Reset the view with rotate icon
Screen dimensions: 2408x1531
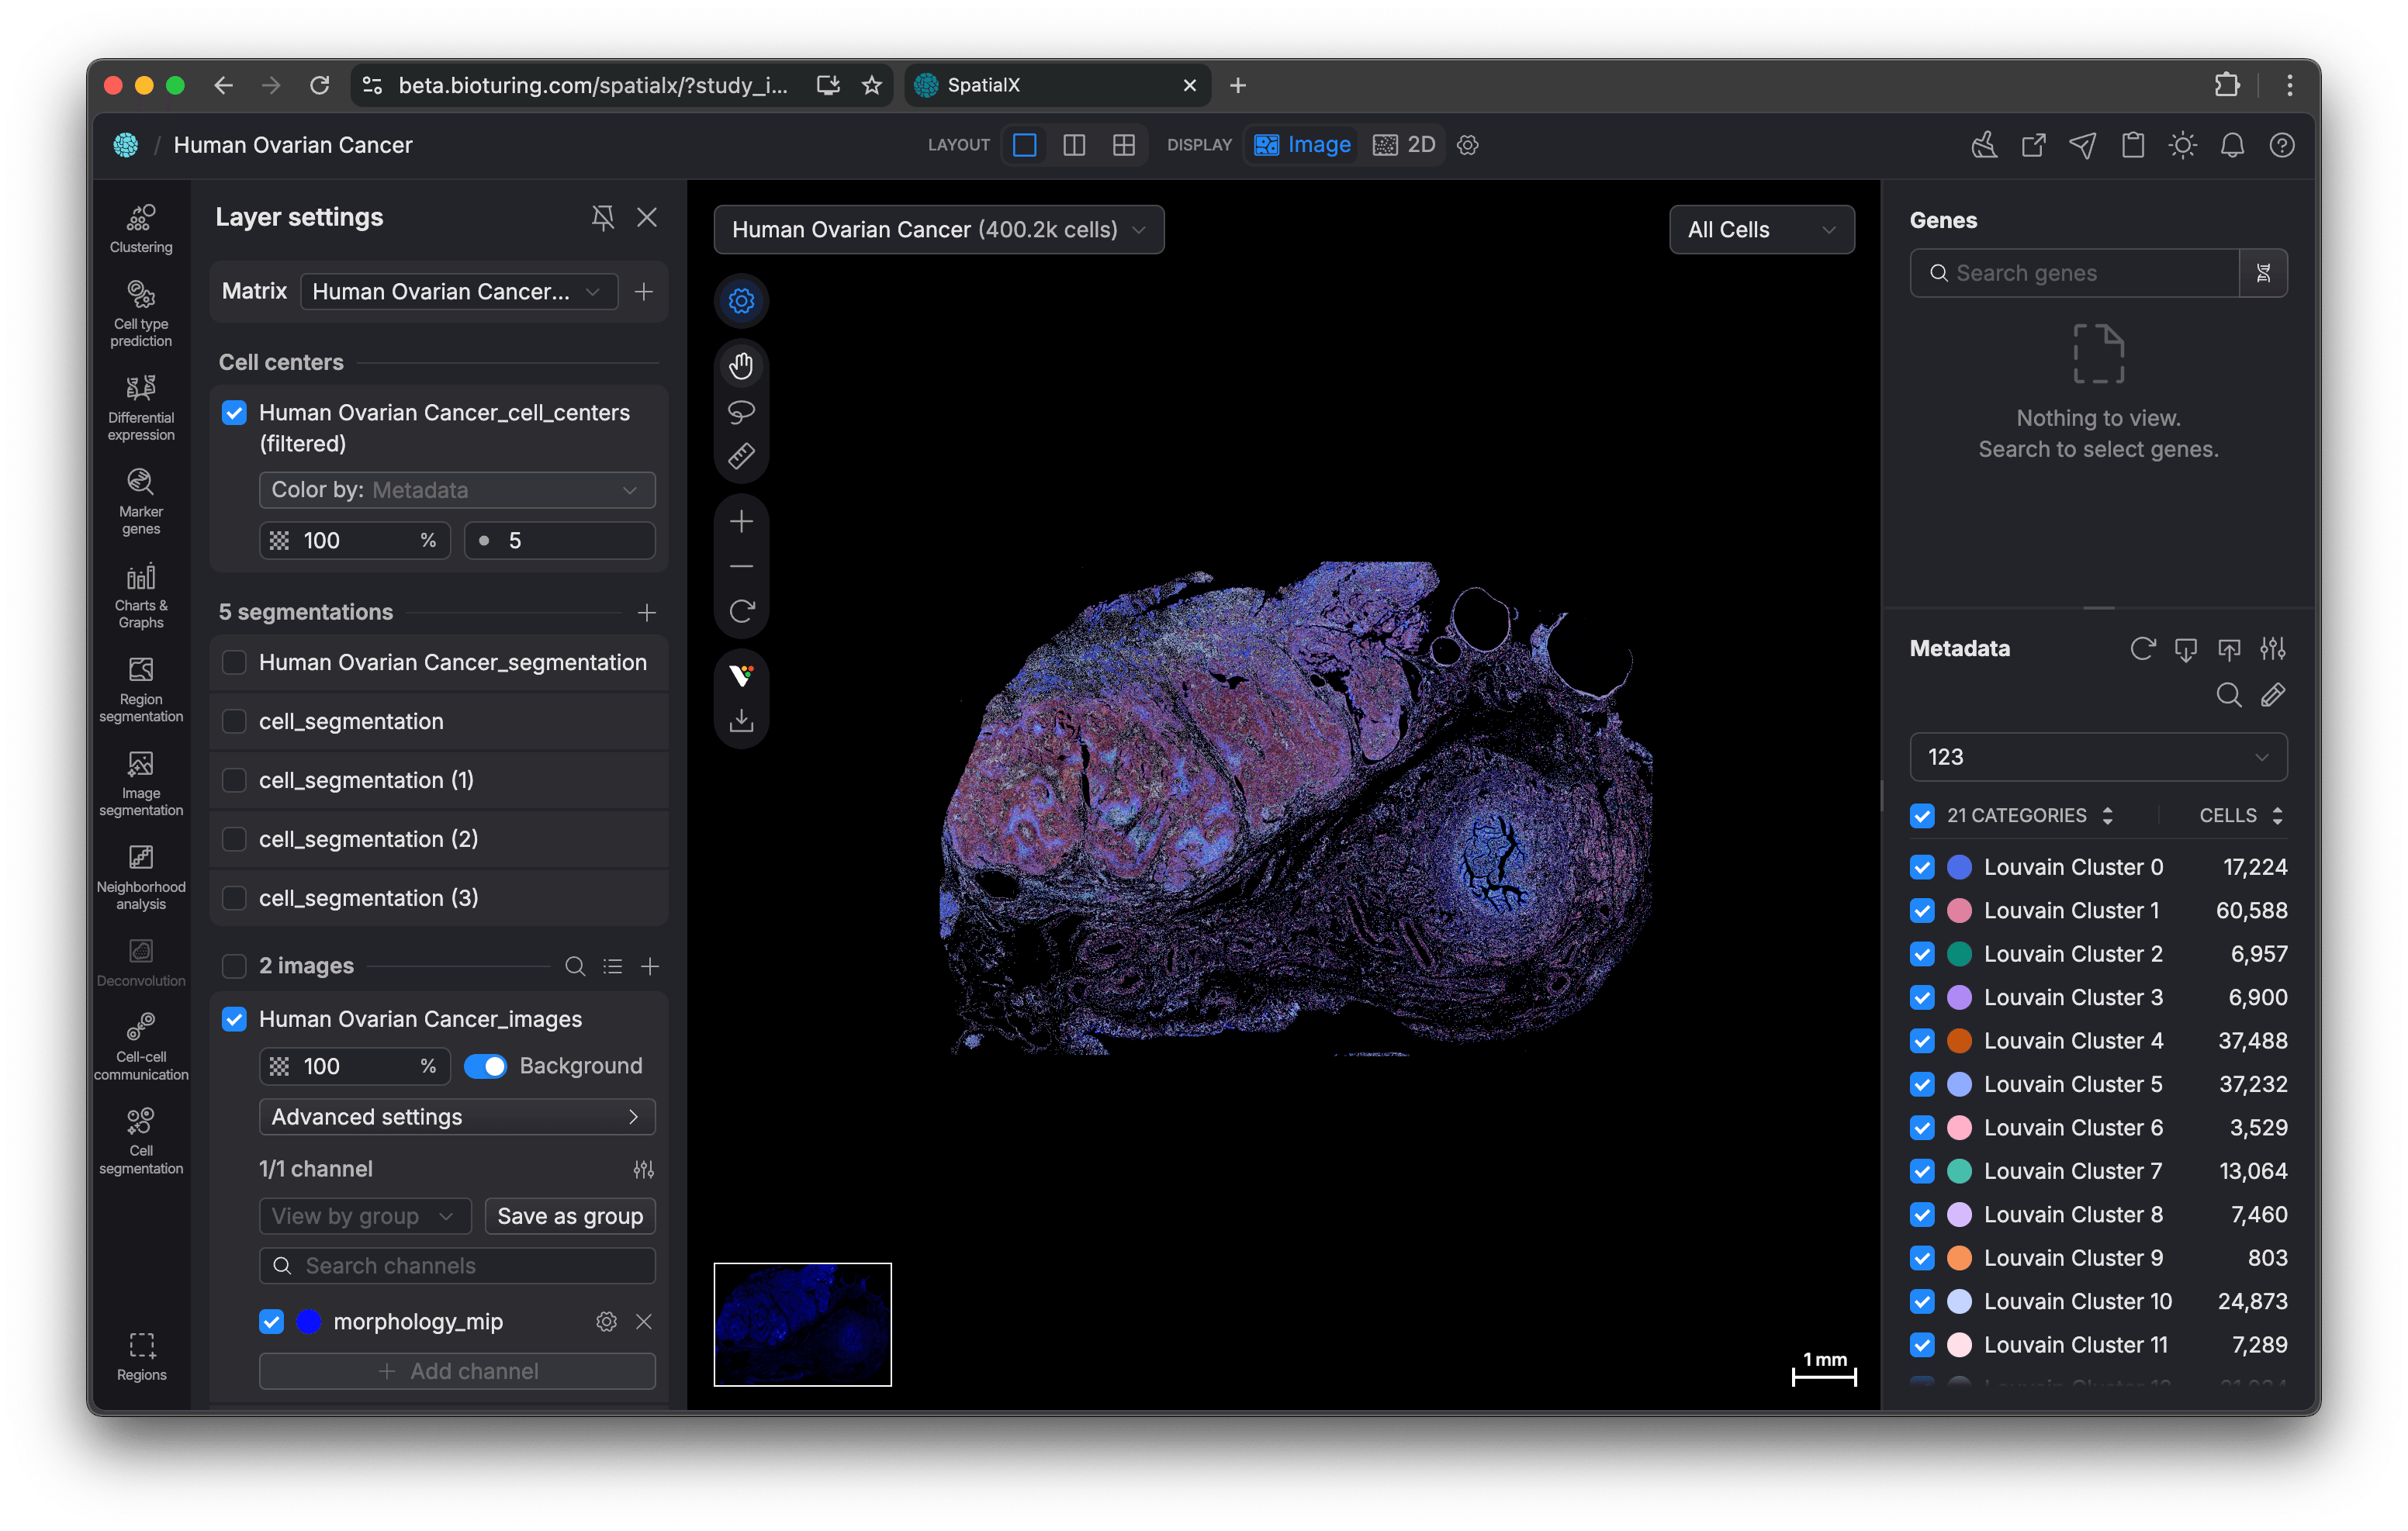[x=741, y=611]
